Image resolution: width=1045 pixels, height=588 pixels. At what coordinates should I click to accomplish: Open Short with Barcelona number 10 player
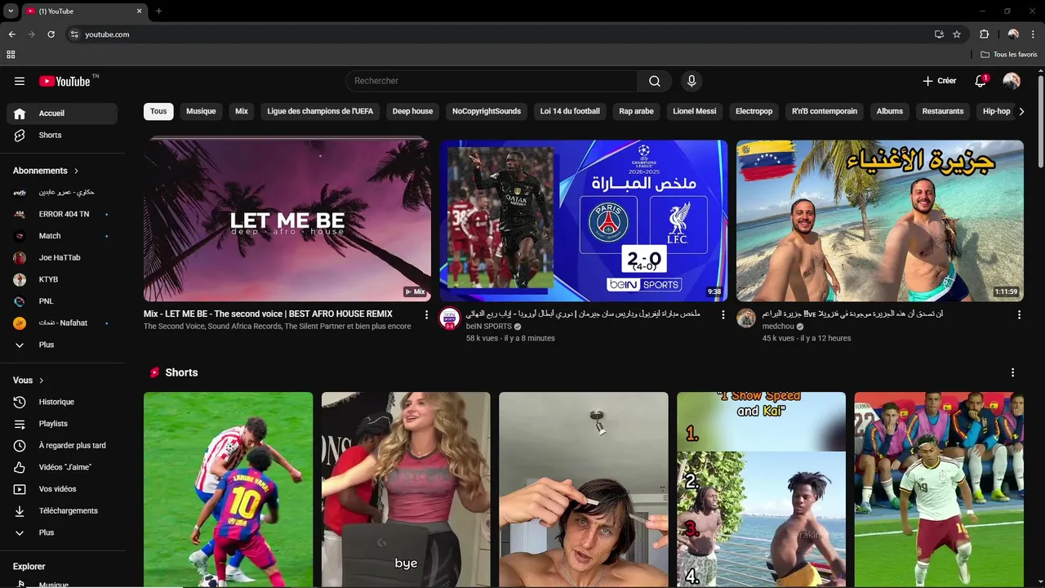[228, 490]
